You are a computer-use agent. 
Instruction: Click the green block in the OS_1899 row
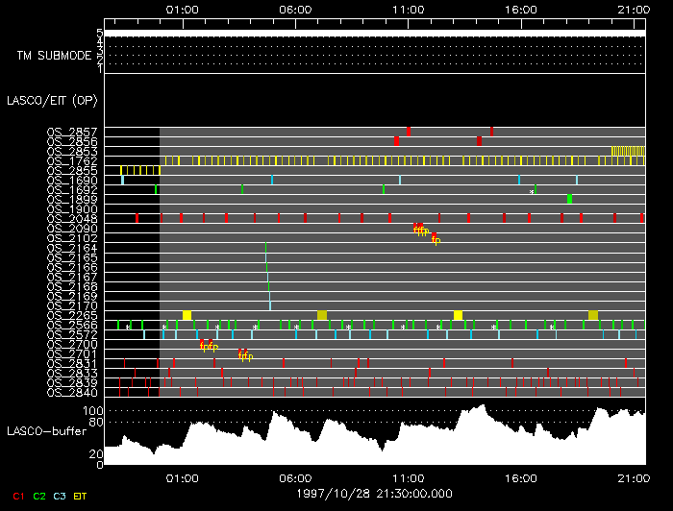[x=569, y=199]
